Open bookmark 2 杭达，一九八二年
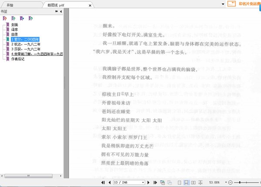The height and width of the screenshot is (187, 261). click(26, 44)
